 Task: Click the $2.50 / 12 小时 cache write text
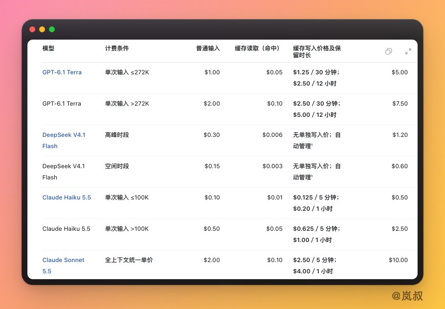pyautogui.click(x=315, y=84)
